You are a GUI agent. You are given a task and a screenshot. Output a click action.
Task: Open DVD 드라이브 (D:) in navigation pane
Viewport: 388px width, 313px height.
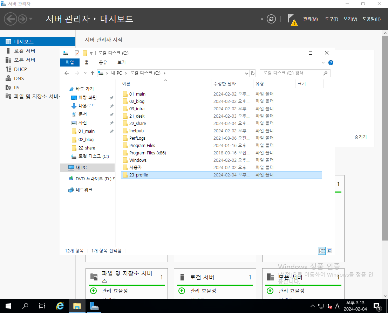91,179
